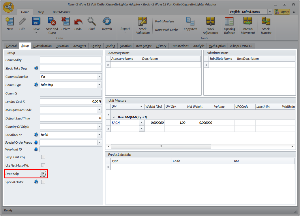Click the Commodity input field
This screenshot has height=216, width=300.
[71, 60]
